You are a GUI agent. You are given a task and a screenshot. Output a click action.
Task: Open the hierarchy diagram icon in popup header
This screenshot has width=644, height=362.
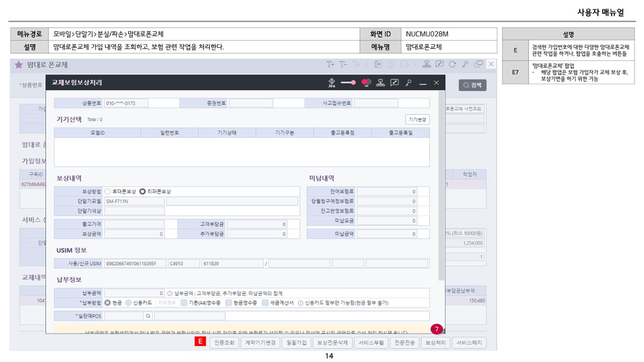(x=380, y=83)
